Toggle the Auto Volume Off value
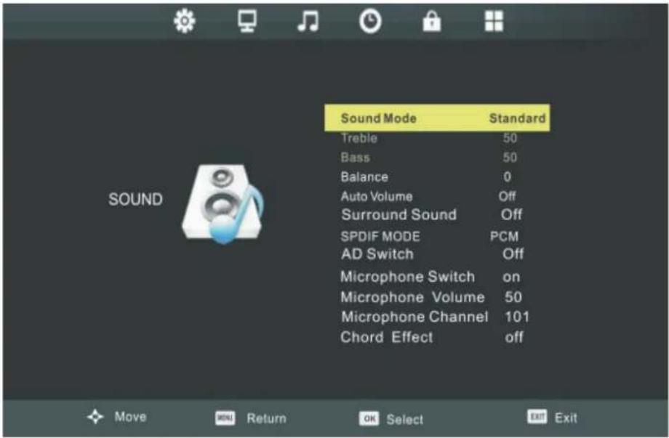Image resolution: width=669 pixels, height=438 pixels. [508, 196]
